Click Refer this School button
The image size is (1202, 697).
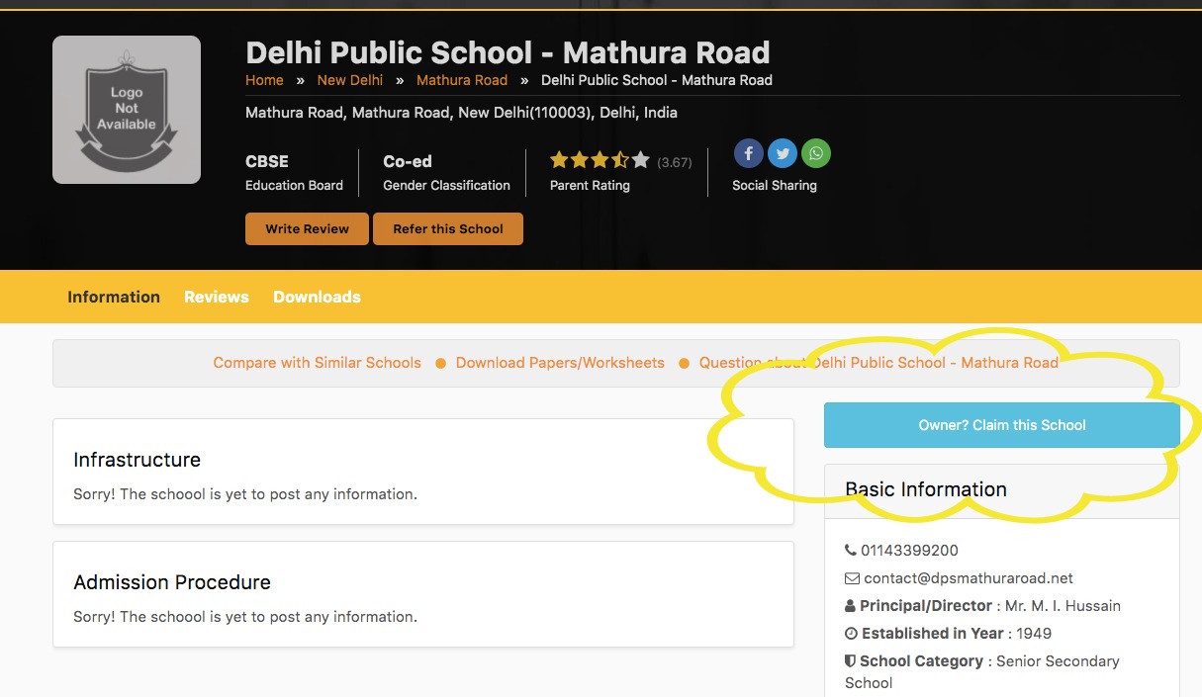pyautogui.click(x=448, y=228)
